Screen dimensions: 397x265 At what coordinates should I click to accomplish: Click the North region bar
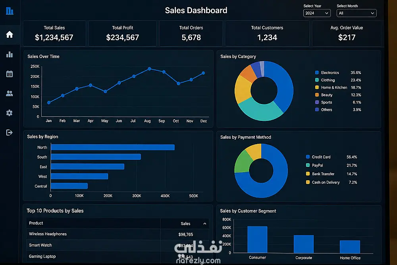[x=113, y=147]
